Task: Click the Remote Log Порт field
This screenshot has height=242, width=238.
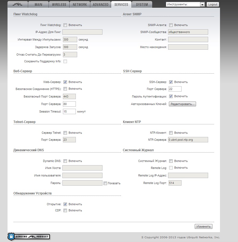Action: [175, 183]
